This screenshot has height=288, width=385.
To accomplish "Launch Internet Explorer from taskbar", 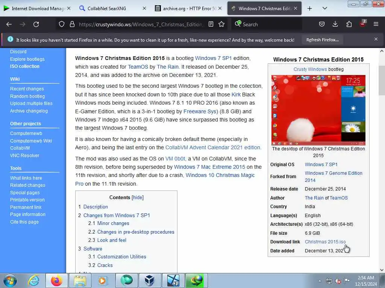I will [33, 280].
